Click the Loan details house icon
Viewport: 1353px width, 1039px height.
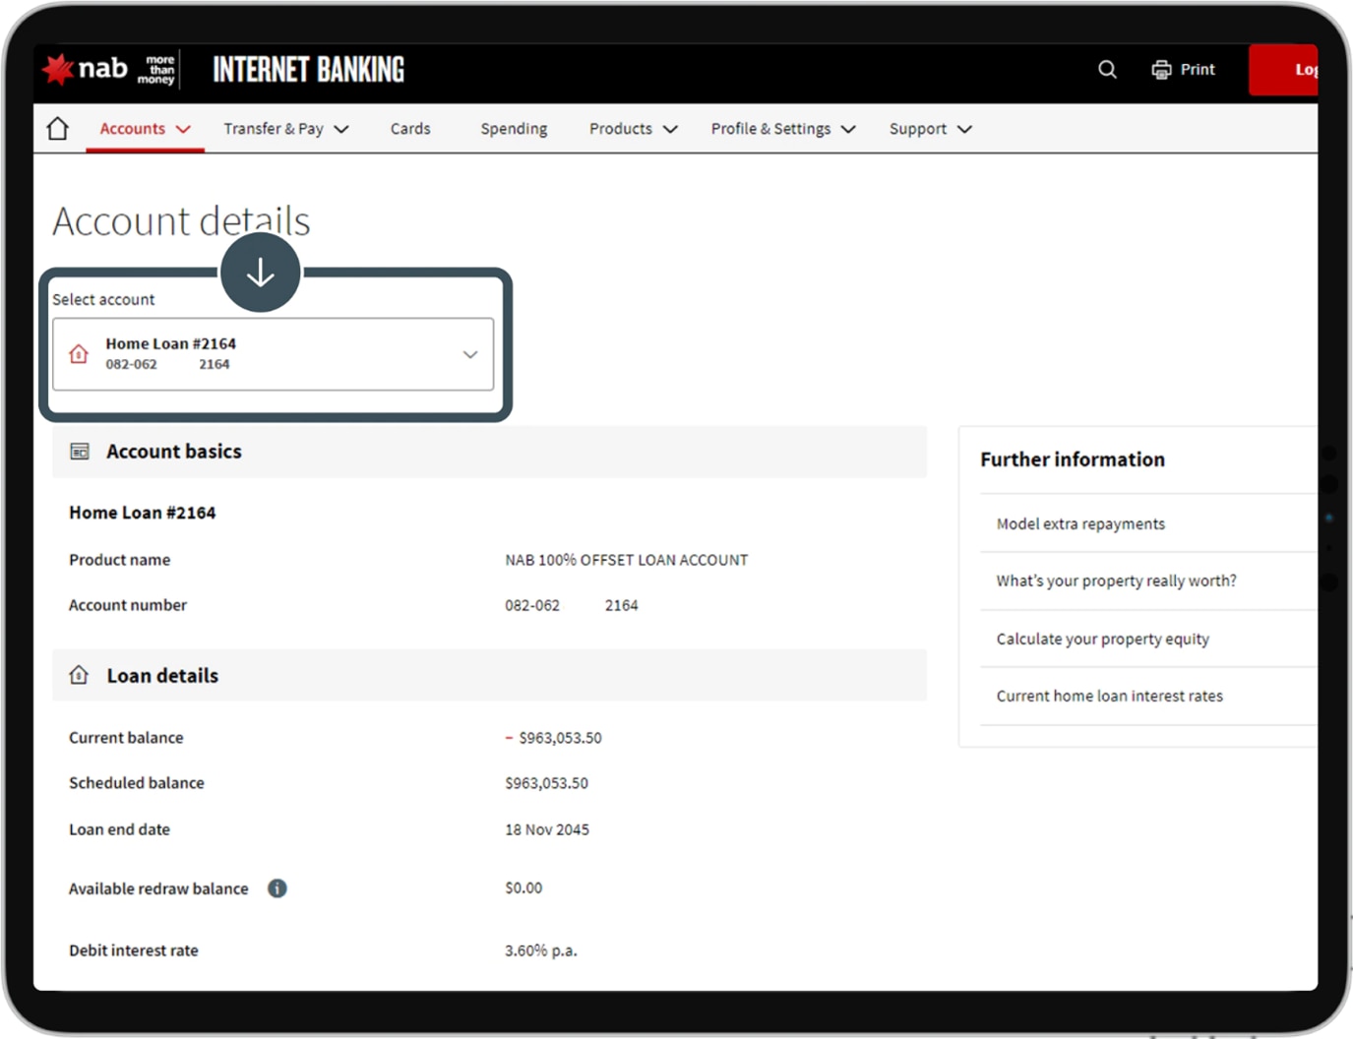[x=79, y=675]
